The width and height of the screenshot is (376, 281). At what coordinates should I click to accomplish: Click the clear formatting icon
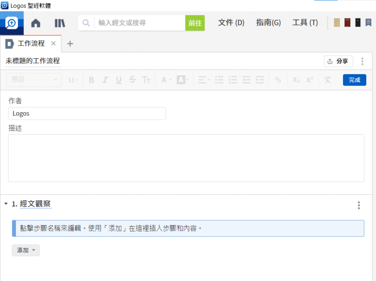coord(327,80)
